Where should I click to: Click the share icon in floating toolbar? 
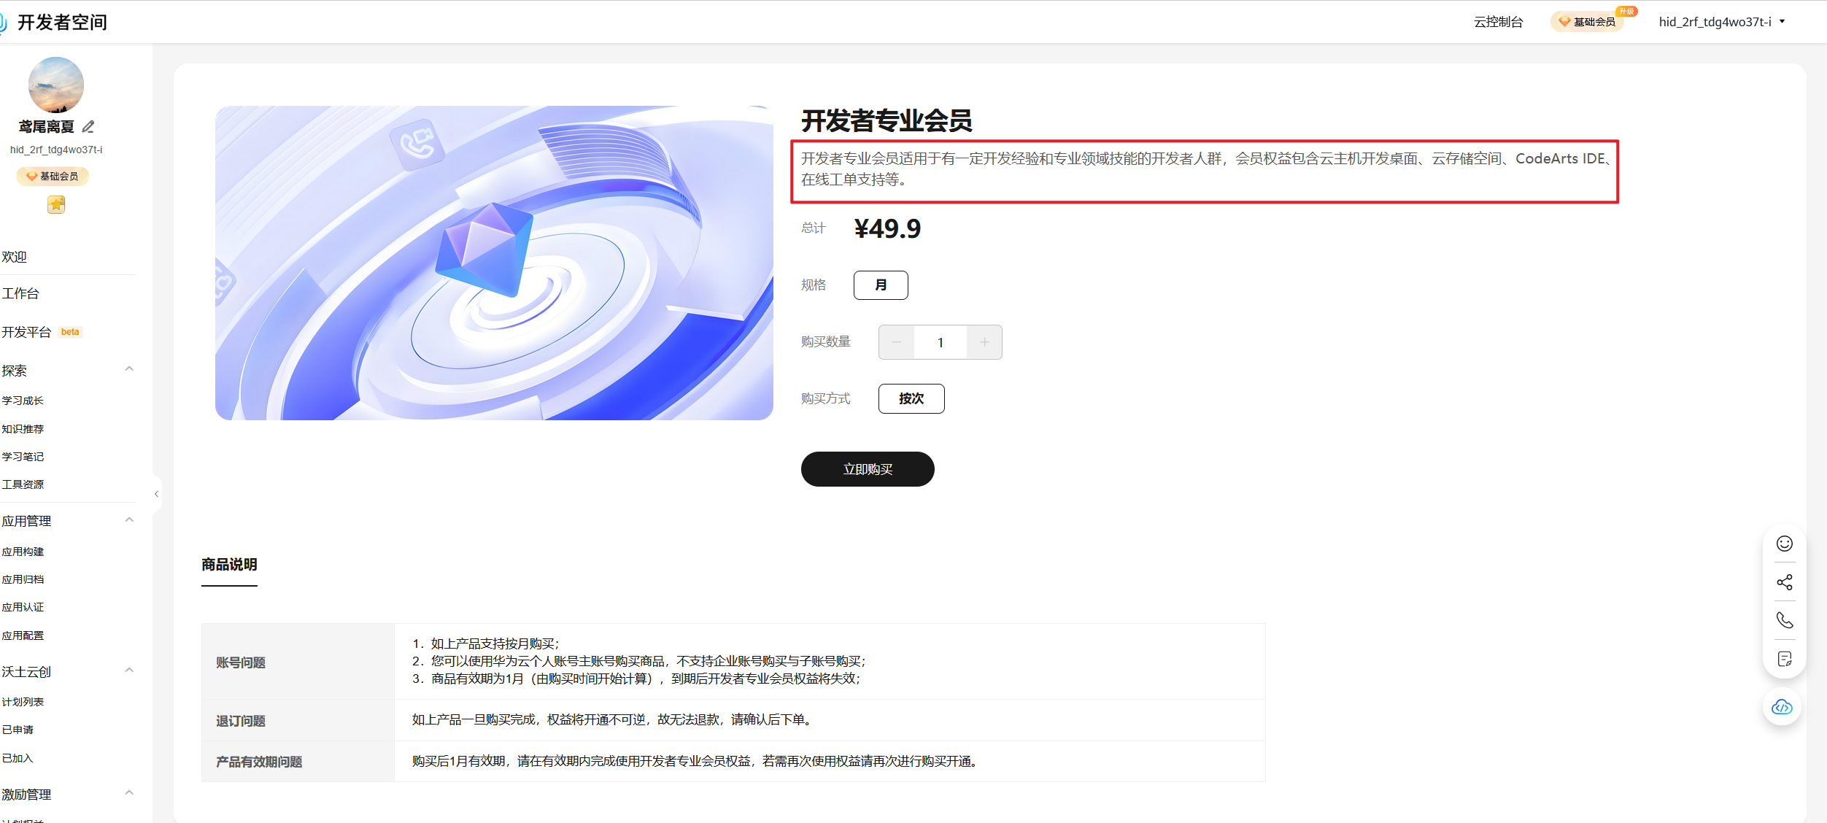click(1784, 582)
